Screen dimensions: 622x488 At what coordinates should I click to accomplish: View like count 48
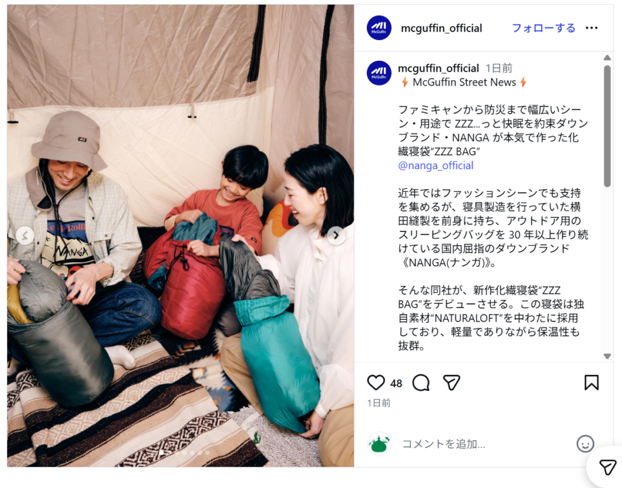tap(396, 384)
